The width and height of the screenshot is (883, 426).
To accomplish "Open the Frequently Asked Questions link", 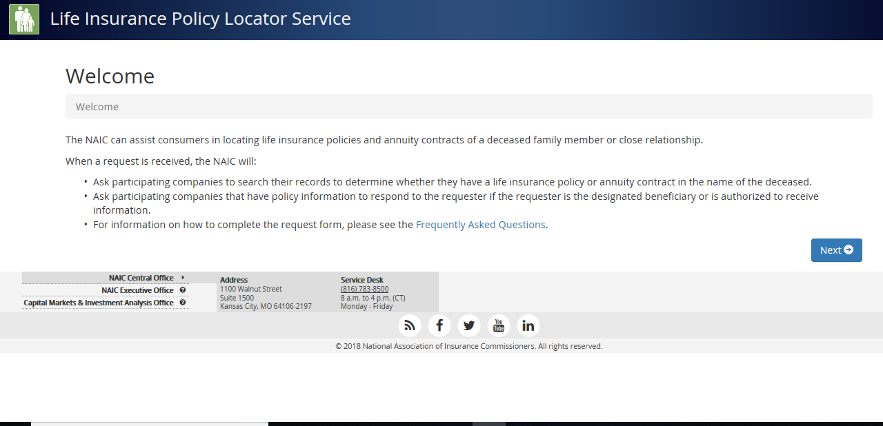I will [480, 224].
